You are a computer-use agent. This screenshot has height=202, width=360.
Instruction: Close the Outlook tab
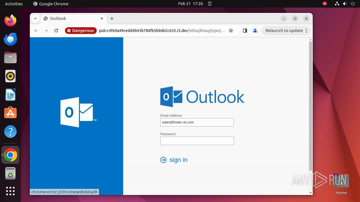tap(102, 19)
